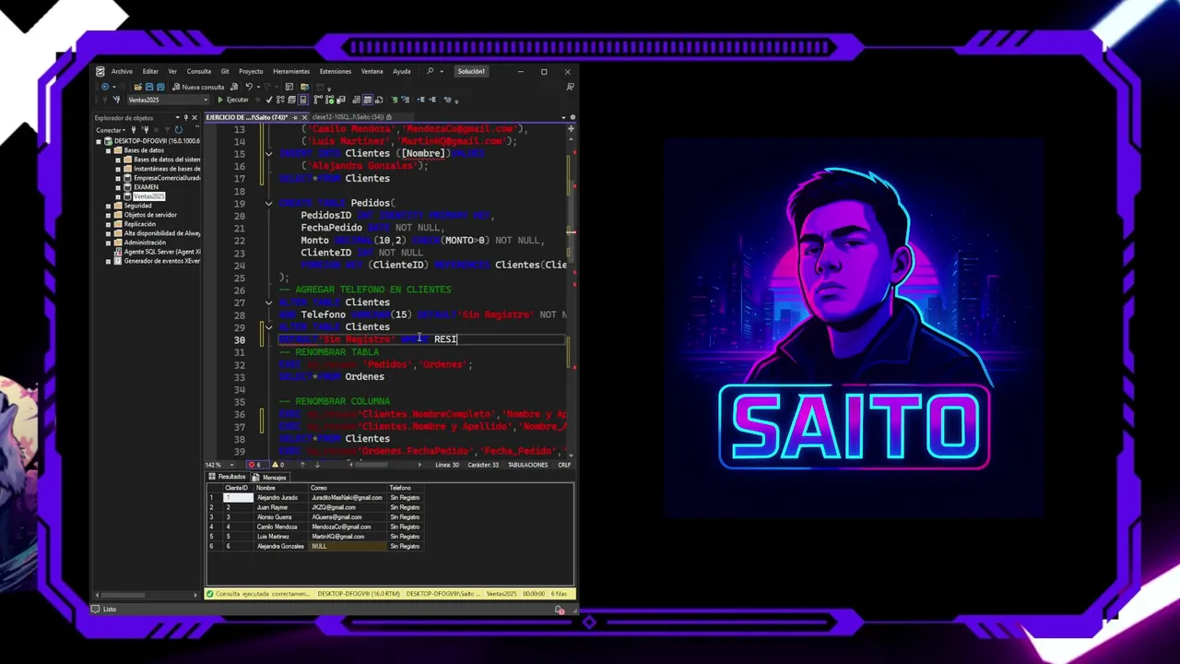
Task: Click the Nueva consulta toolbar button
Action: pyautogui.click(x=198, y=87)
